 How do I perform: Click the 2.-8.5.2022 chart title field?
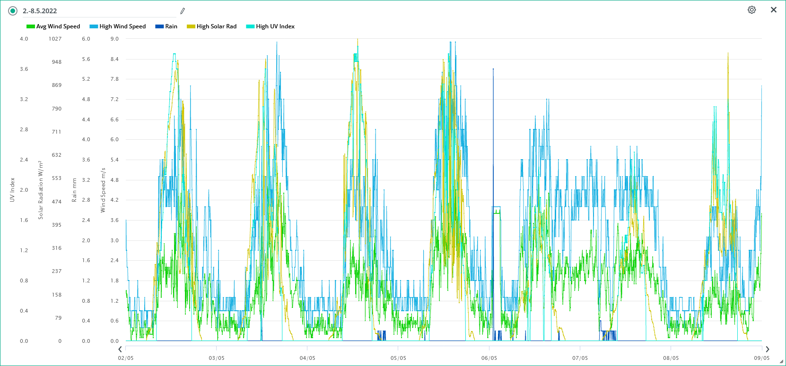95,11
